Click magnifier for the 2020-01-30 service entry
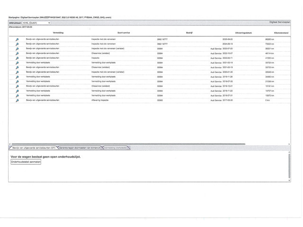The image size is (303, 227). pyautogui.click(x=17, y=72)
